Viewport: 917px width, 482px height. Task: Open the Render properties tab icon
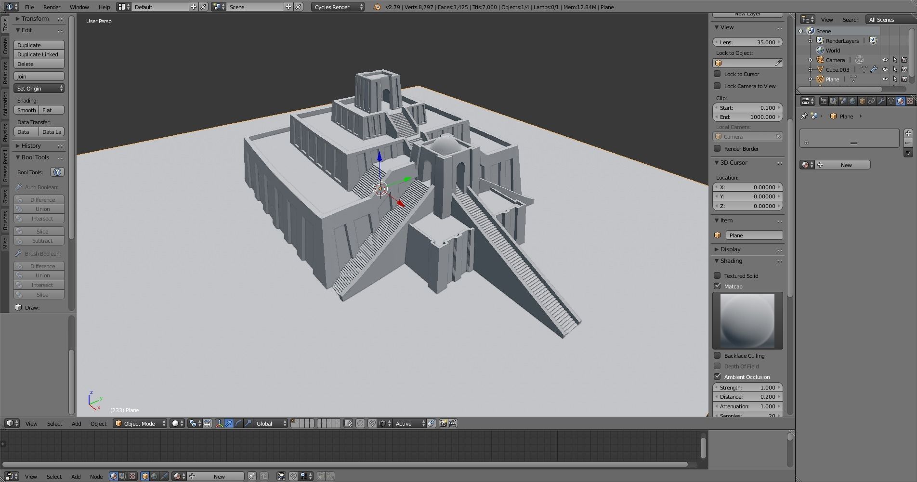[x=824, y=101]
